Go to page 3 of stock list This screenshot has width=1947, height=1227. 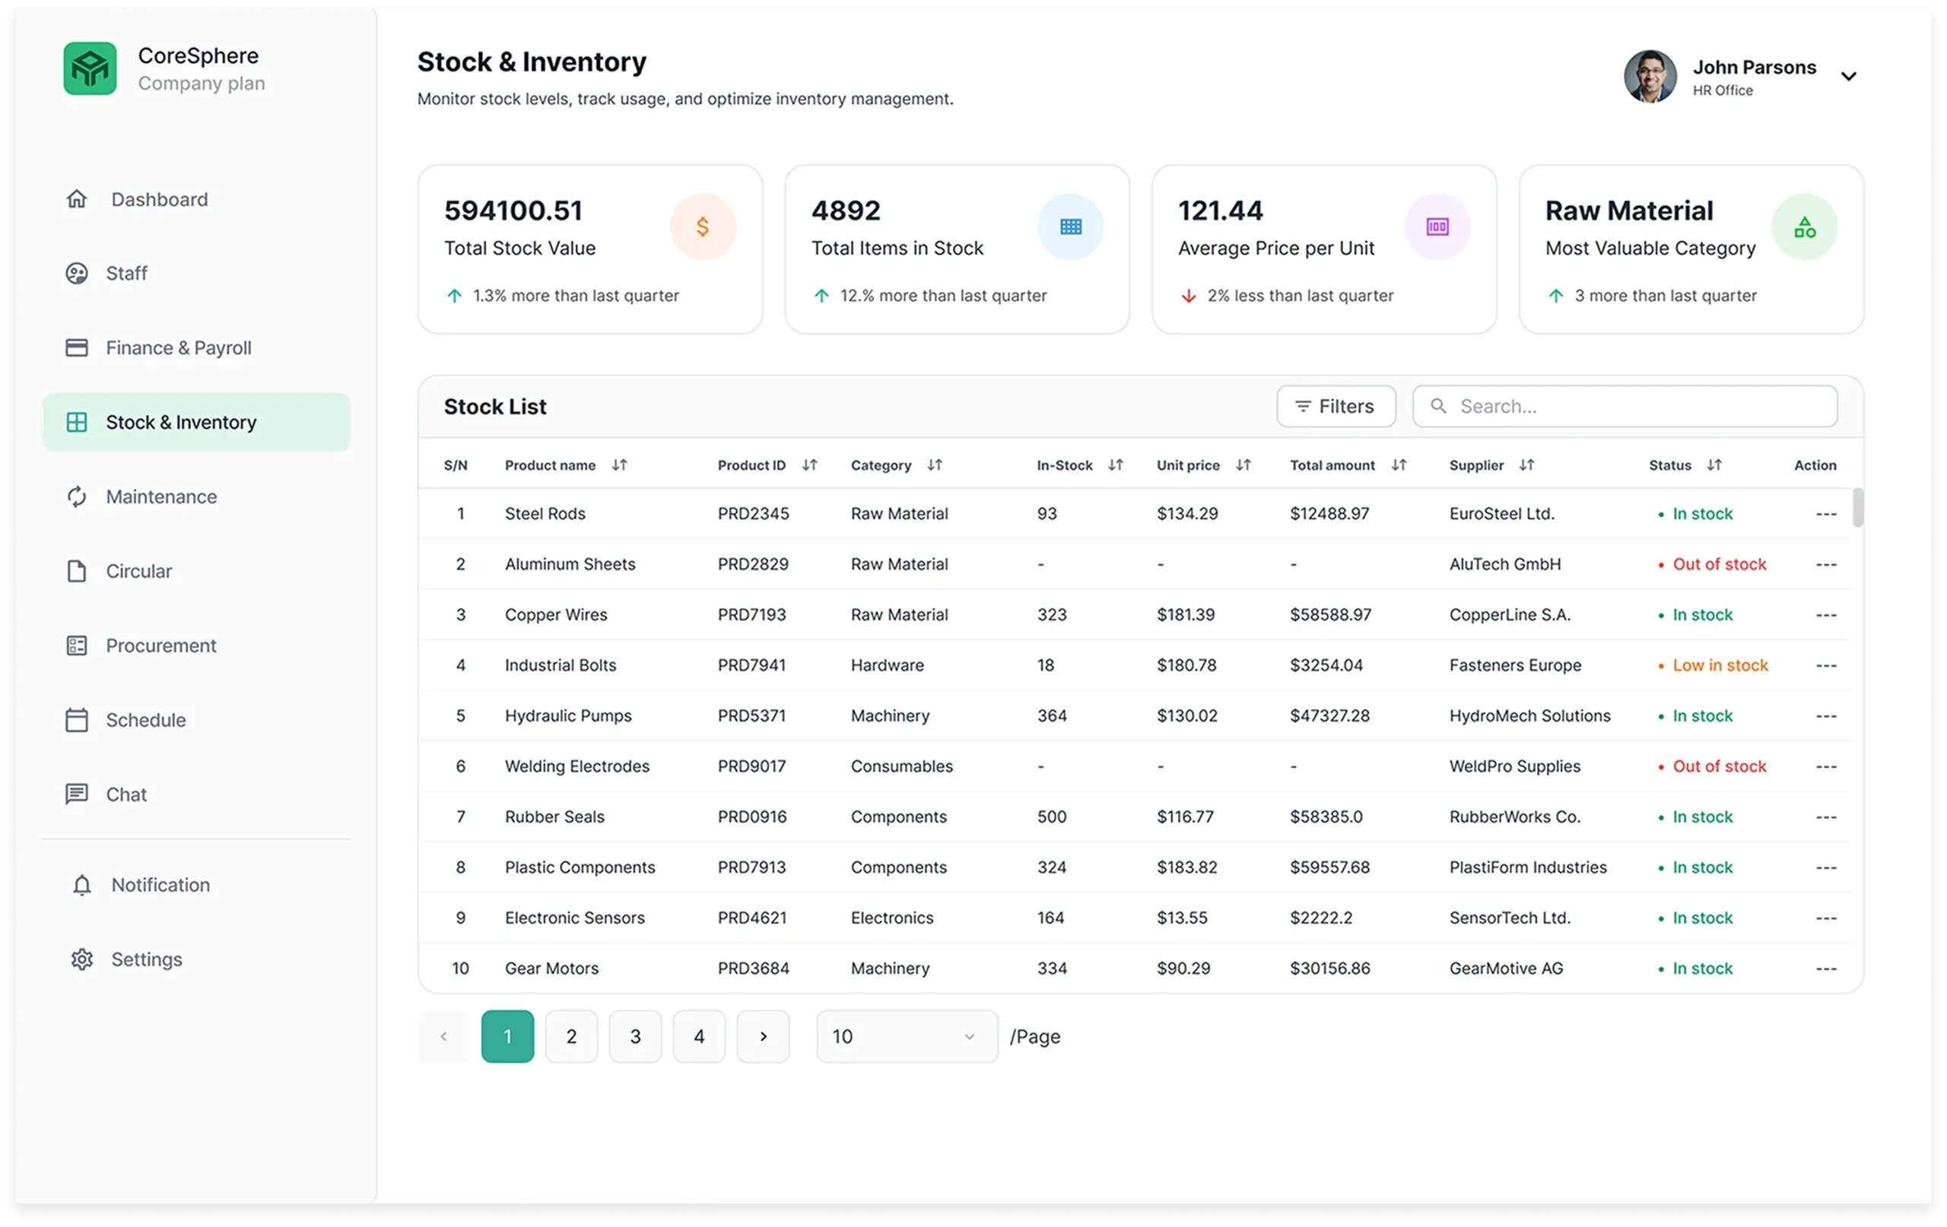[x=635, y=1036]
